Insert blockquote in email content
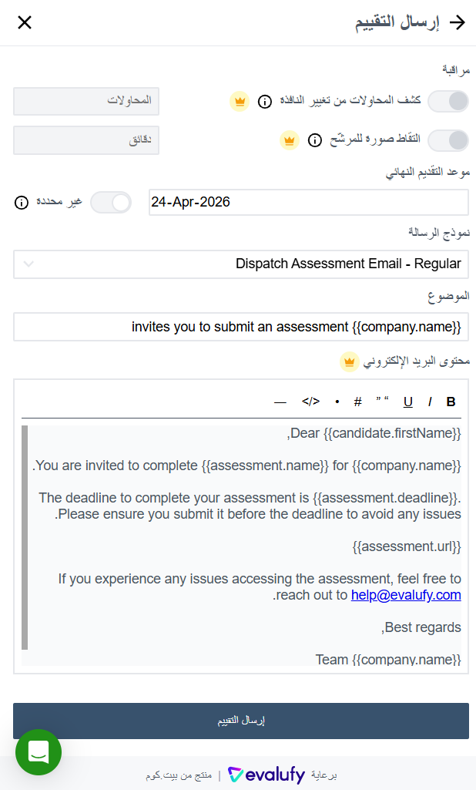The height and width of the screenshot is (790, 476). (382, 402)
